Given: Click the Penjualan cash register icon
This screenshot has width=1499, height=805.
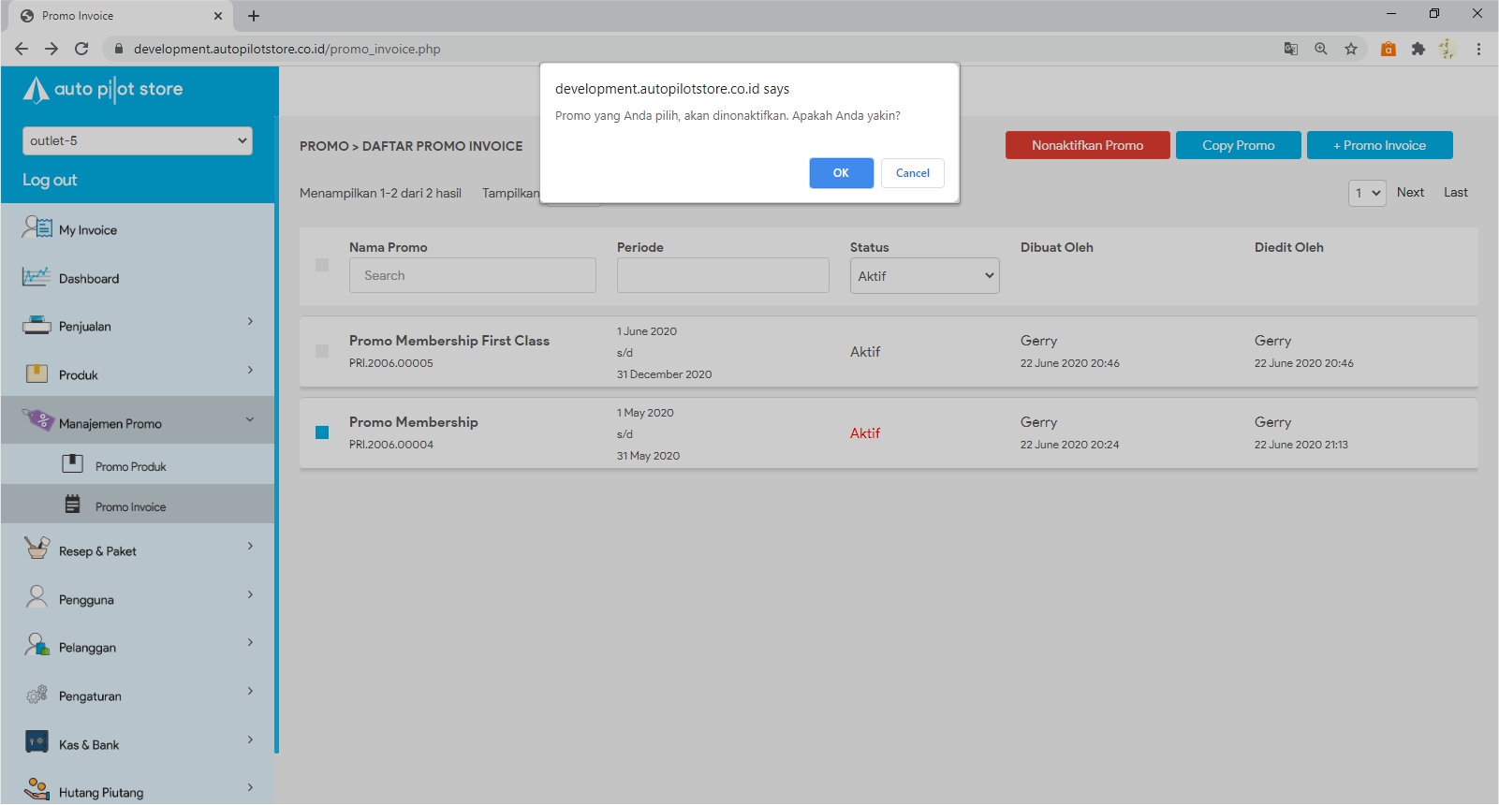Looking at the screenshot, I should pyautogui.click(x=37, y=326).
